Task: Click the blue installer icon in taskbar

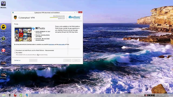Action: (26, 95)
